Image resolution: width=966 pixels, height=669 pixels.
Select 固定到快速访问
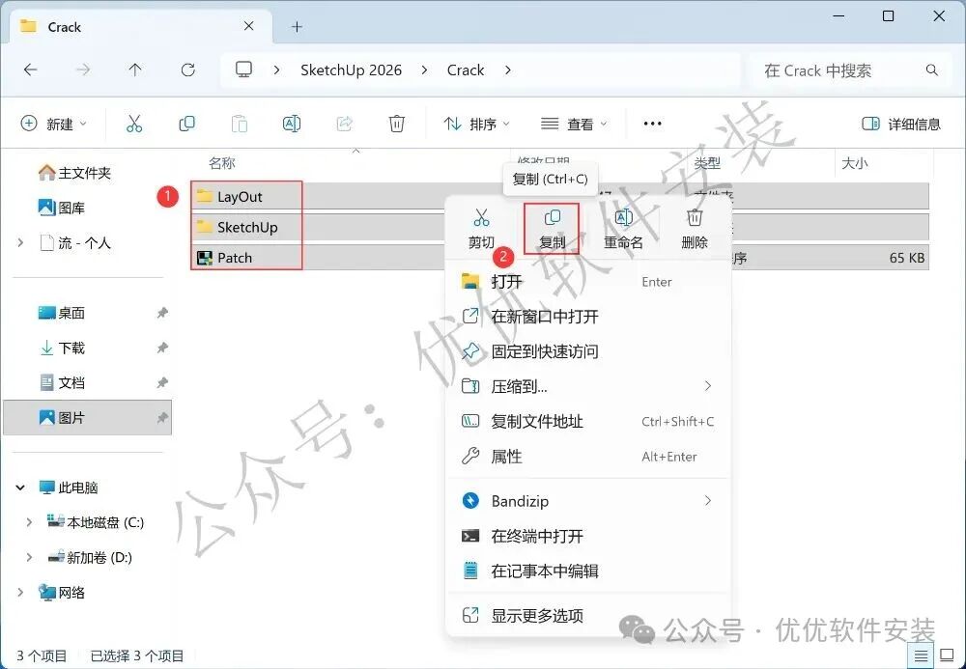[x=587, y=351]
